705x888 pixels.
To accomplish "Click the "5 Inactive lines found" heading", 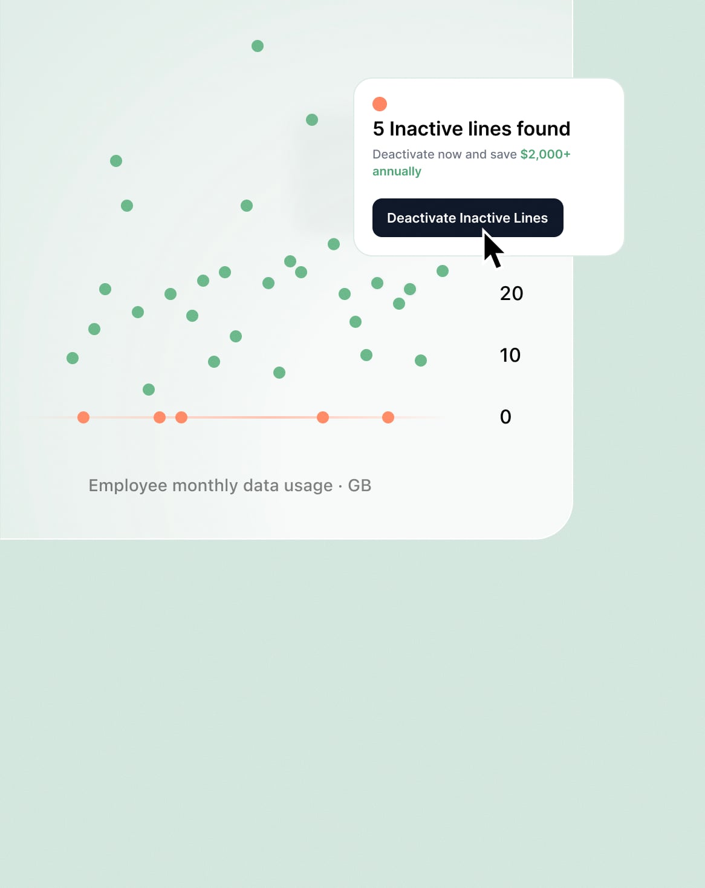I will pyautogui.click(x=472, y=129).
